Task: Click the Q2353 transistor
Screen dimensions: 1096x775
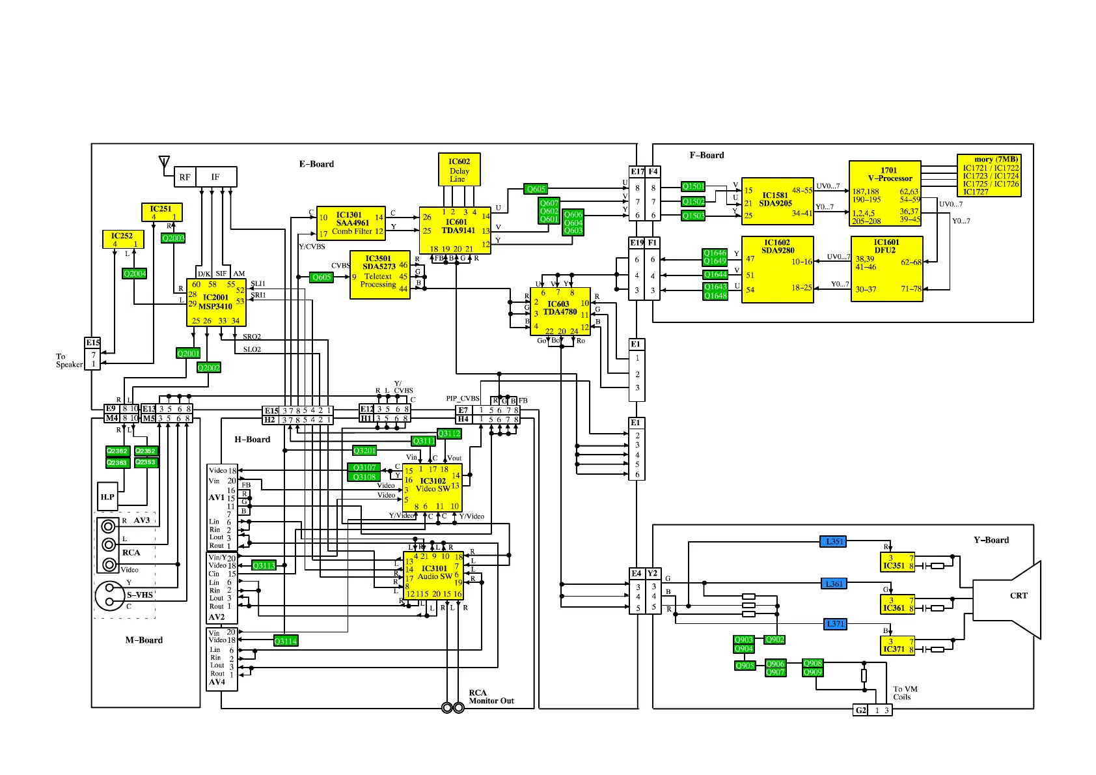Action: (x=146, y=463)
